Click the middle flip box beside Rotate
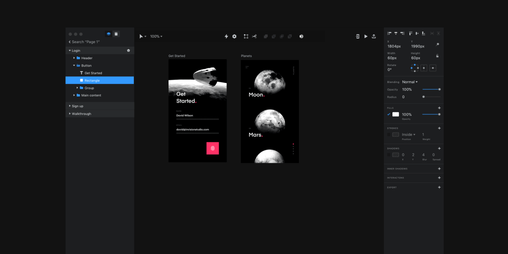Screen dimensions: 508x254 424,68
